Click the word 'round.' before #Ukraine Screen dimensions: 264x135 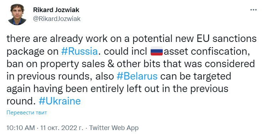click(x=21, y=101)
